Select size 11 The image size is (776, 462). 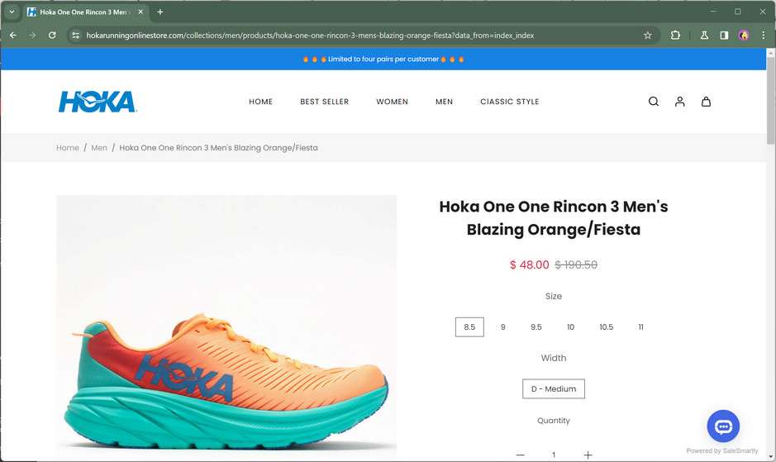point(641,326)
